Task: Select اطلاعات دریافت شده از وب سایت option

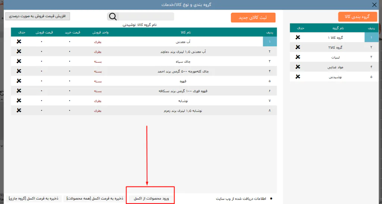Action: (244, 199)
